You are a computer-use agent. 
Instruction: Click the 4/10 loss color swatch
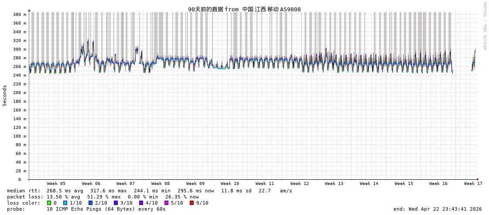[141, 203]
